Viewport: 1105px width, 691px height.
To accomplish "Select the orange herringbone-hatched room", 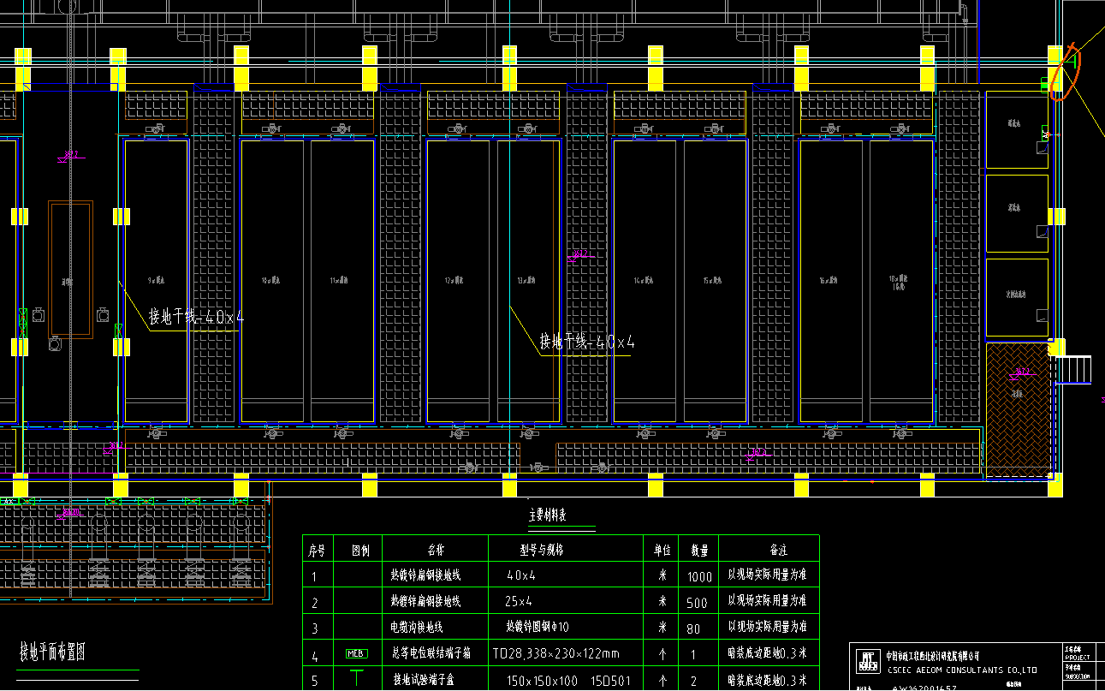I will [x=1017, y=410].
